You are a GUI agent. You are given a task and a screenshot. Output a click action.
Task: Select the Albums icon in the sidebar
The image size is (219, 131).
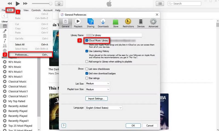(5, 36)
